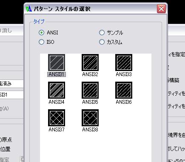Click the ANSI38 label text

pyautogui.click(x=90, y=130)
